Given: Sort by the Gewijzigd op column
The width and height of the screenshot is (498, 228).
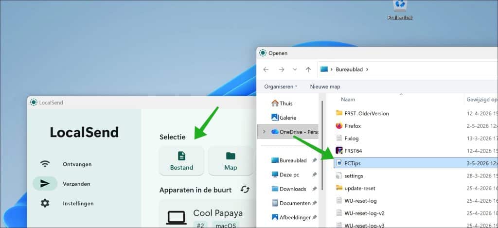Looking at the screenshot, I should (481, 99).
